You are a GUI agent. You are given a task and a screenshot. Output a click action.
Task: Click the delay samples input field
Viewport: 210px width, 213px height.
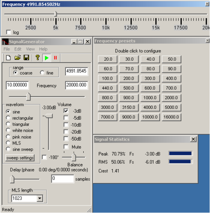pos(63,179)
